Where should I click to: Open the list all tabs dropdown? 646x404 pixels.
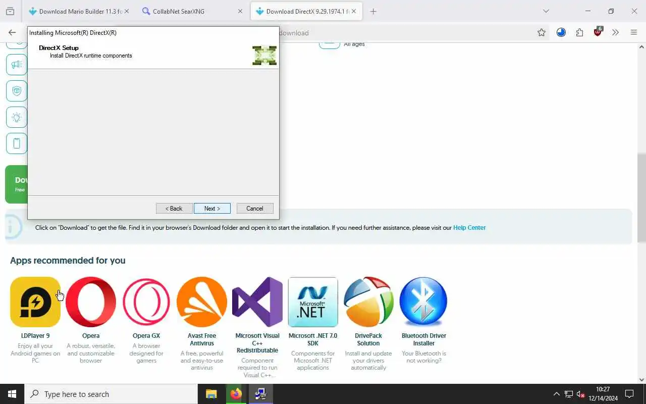click(546, 11)
